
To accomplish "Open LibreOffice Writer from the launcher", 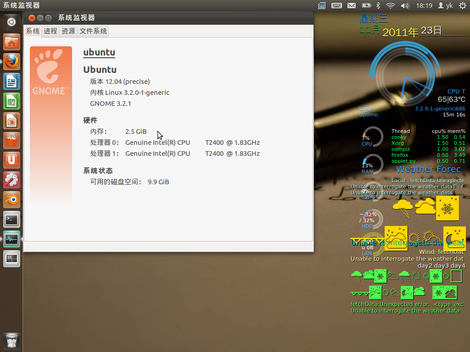I will [11, 82].
